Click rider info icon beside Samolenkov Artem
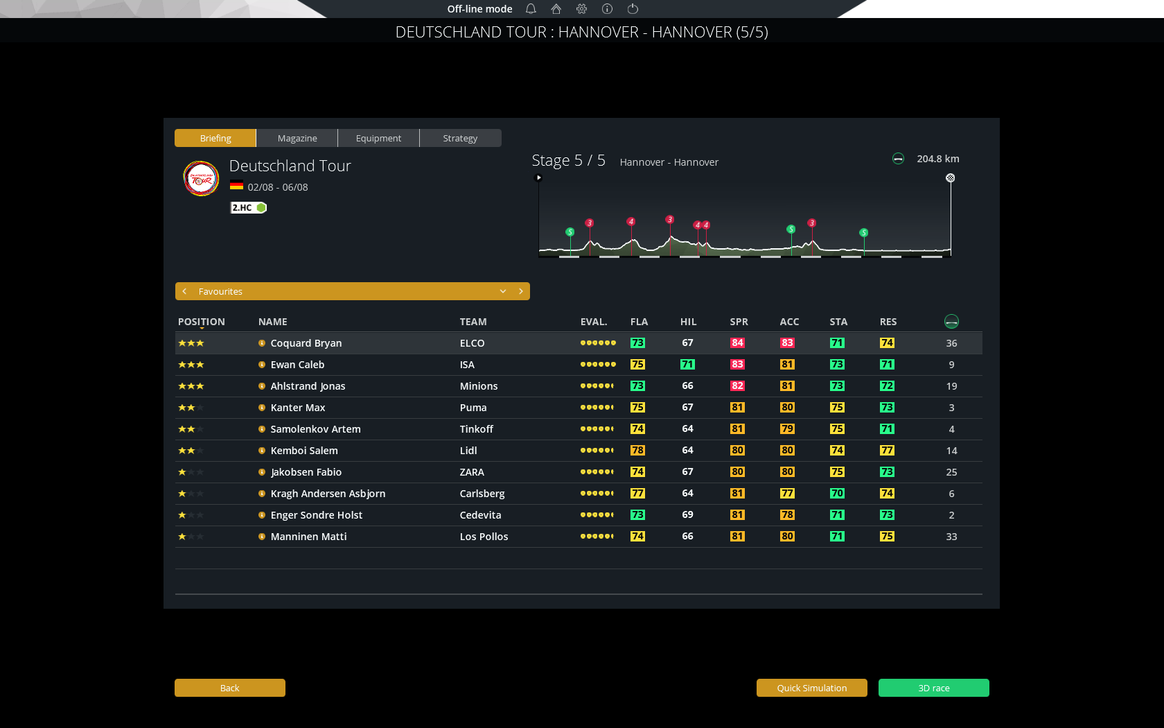Viewport: 1164px width, 728px height. [262, 429]
